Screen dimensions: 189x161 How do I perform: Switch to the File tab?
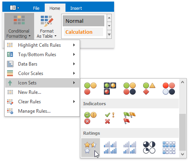point(36,8)
